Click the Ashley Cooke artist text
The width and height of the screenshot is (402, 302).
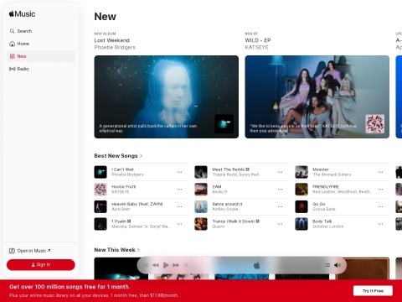click(225, 209)
